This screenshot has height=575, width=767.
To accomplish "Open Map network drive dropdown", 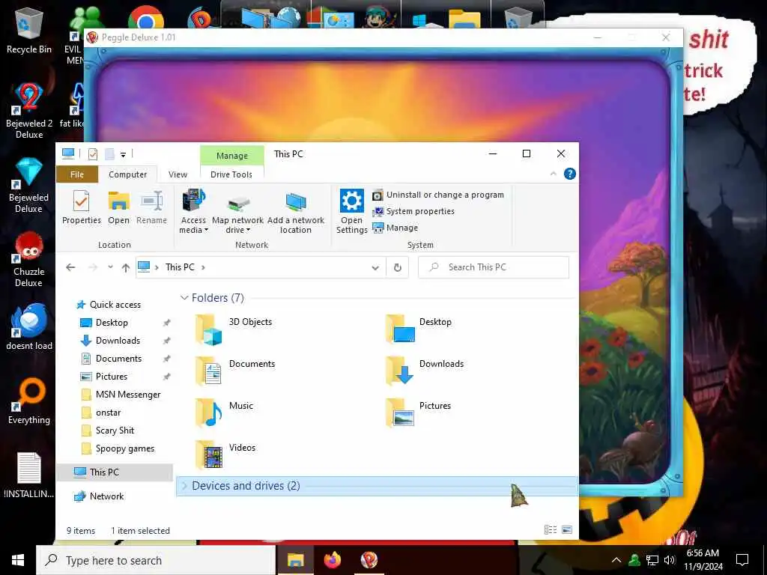I will pos(237,212).
